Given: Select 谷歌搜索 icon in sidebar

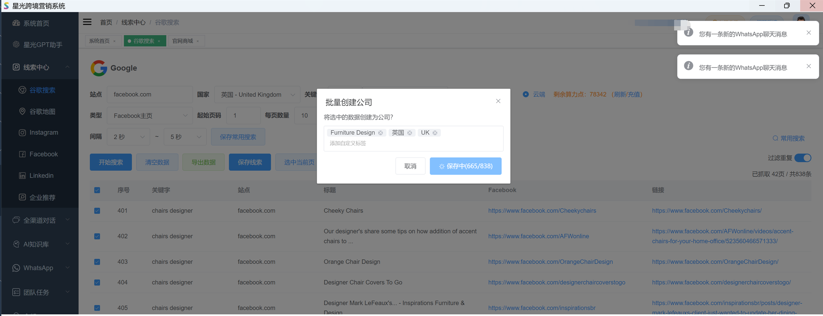Looking at the screenshot, I should coord(22,90).
